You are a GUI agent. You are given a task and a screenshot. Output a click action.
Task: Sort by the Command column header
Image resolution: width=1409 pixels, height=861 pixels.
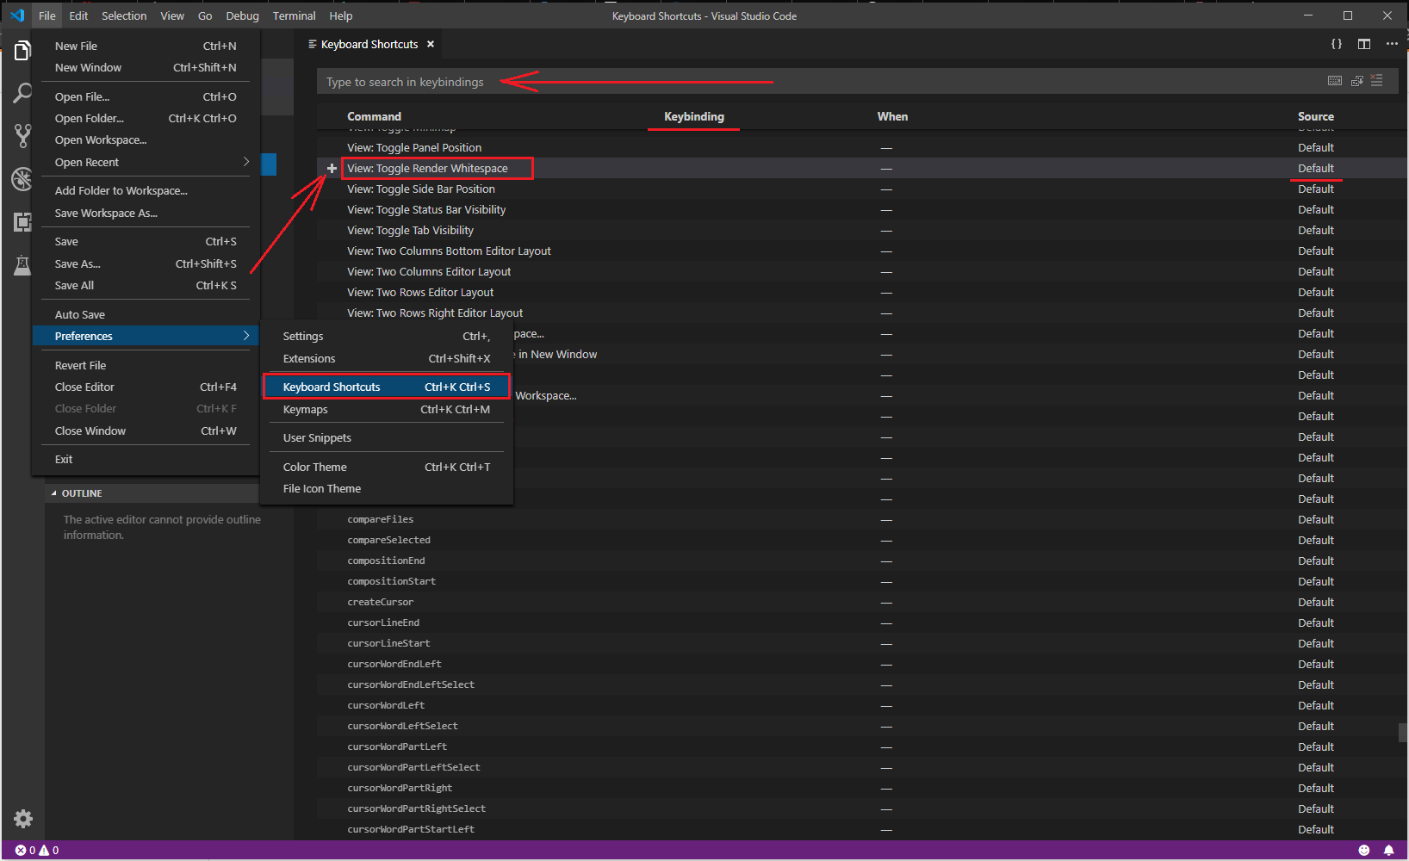(374, 116)
